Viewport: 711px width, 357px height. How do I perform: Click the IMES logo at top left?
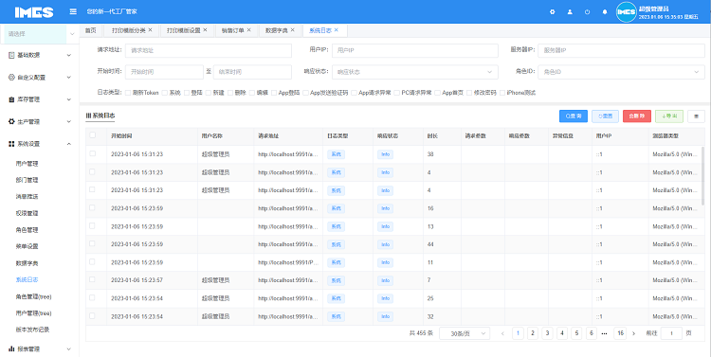[34, 12]
